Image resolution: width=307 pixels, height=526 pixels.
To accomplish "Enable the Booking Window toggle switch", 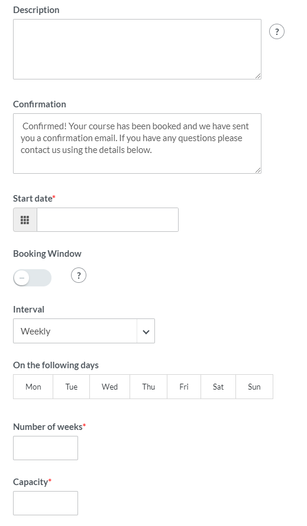I will click(x=32, y=278).
